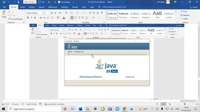Image resolution: width=200 pixels, height=112 pixels.
Task: Activate the Format Painter brush
Action: [15, 19]
